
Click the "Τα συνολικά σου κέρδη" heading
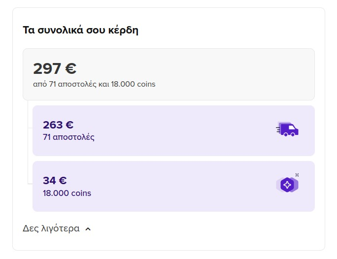point(80,30)
